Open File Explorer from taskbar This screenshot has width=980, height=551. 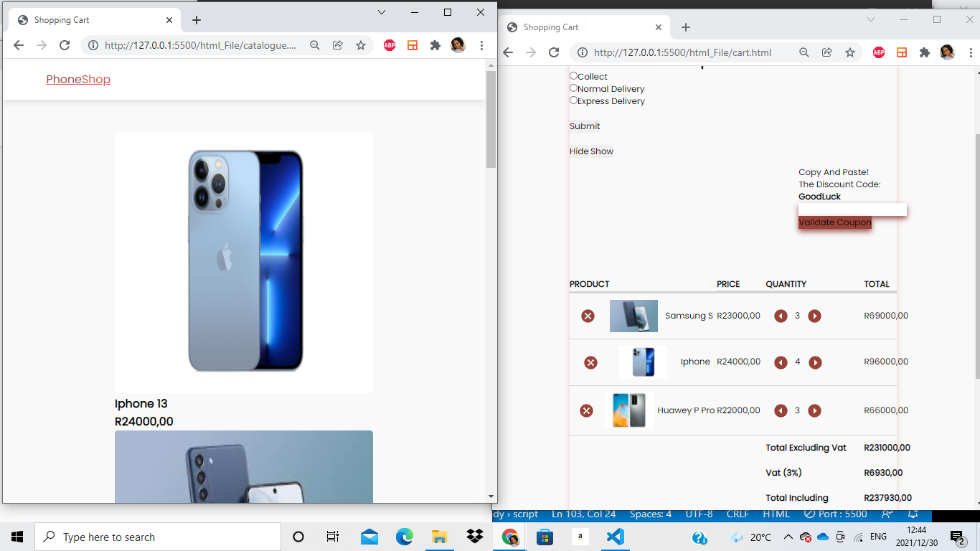coord(440,537)
